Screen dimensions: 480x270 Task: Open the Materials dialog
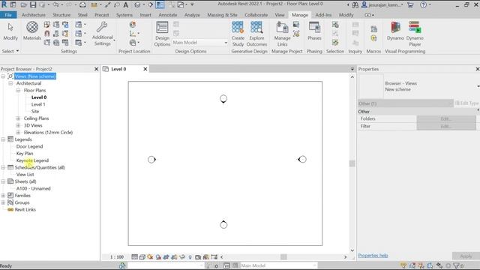32,31
